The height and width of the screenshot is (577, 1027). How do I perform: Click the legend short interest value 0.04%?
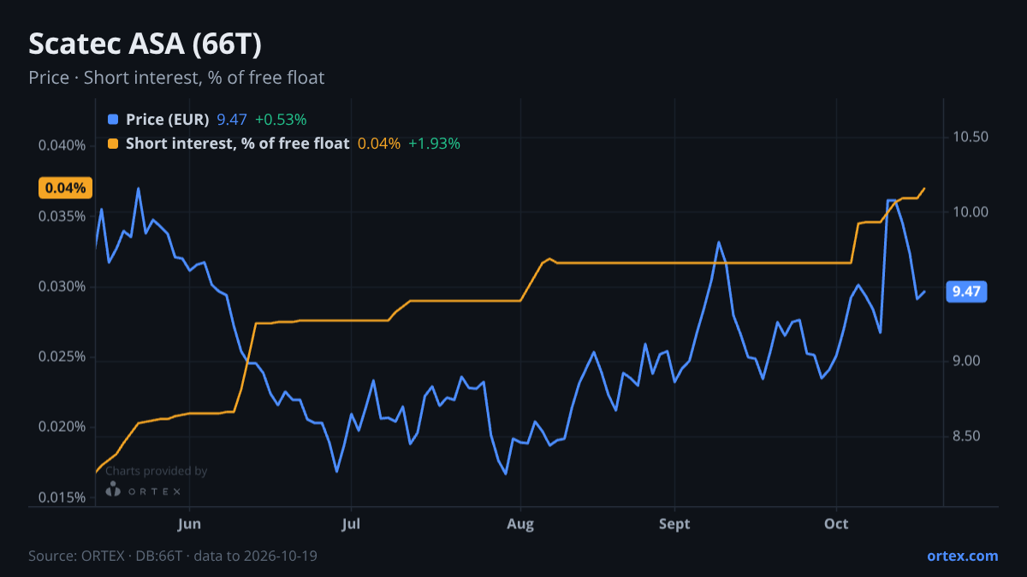(x=378, y=144)
